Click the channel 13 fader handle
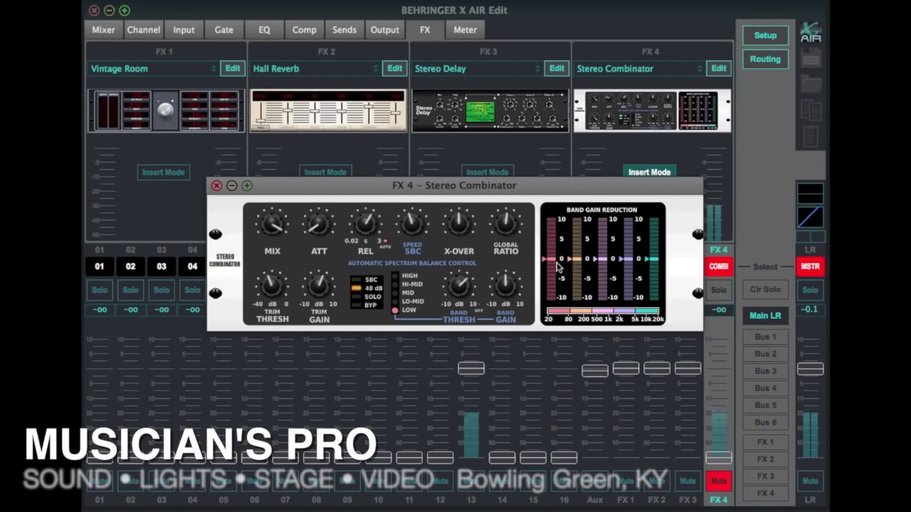The width and height of the screenshot is (911, 512). (x=471, y=368)
